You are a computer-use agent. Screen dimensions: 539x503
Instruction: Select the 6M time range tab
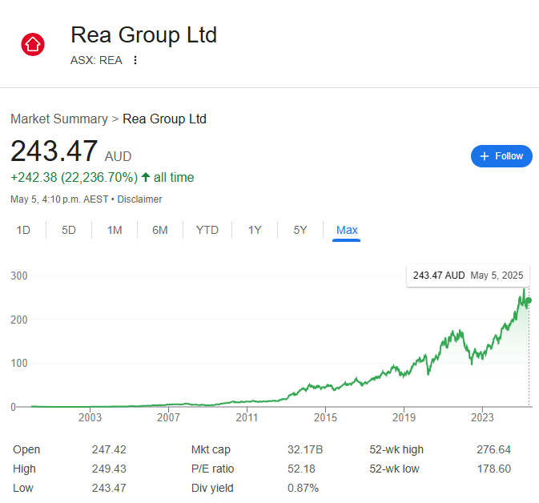point(160,230)
